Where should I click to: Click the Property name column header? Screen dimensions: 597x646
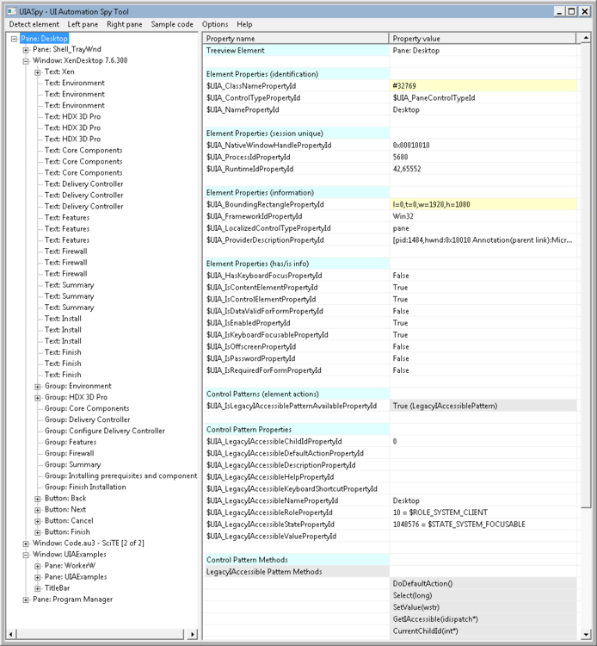click(x=296, y=38)
